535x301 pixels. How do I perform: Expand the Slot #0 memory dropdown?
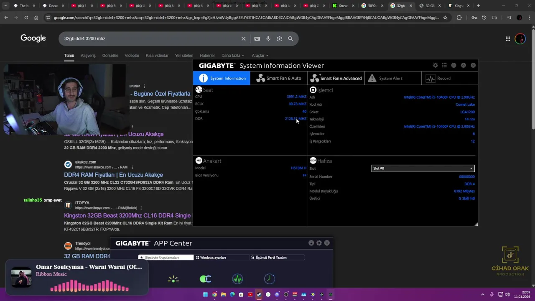423,168
